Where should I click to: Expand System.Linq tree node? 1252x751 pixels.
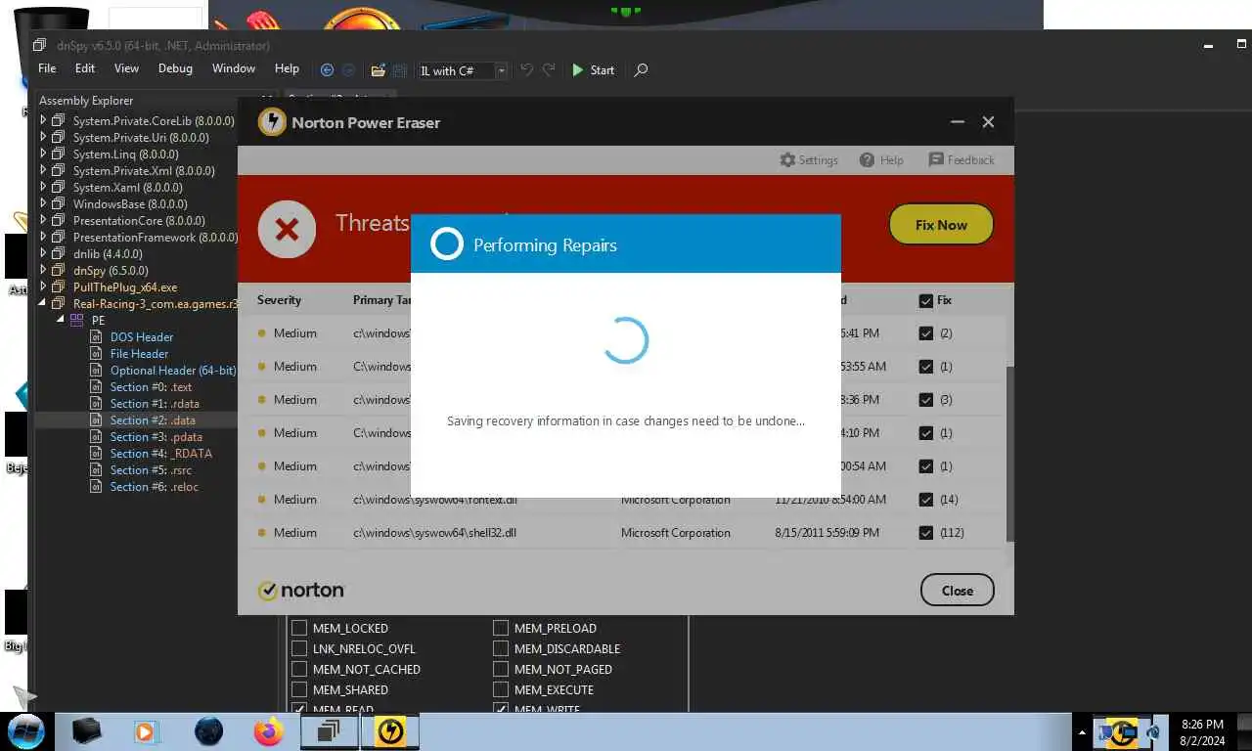[x=43, y=154]
